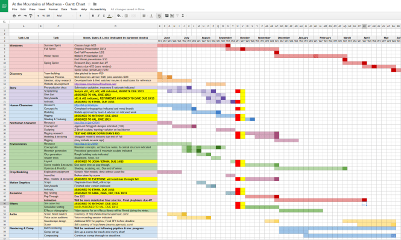401x240 pixels.
Task: Select the 'Motion Graphics' cell
Action: coord(24,183)
